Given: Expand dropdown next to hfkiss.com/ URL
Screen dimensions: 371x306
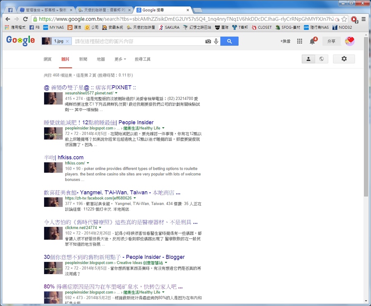Looking at the screenshot, I should coord(88,163).
